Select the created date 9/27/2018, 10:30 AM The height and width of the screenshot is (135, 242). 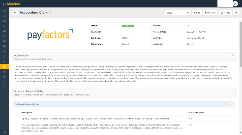click(197, 32)
